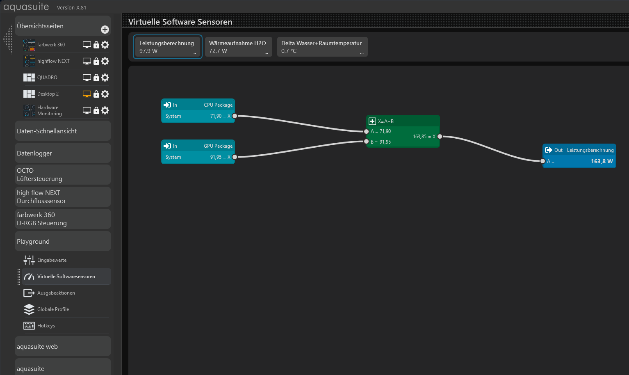Screen dimensions: 629x375
Task: Open Desktop 2 overview page
Action: (48, 94)
